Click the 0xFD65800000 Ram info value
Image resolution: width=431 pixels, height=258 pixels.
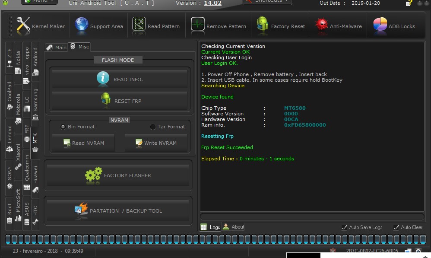tap(305, 124)
